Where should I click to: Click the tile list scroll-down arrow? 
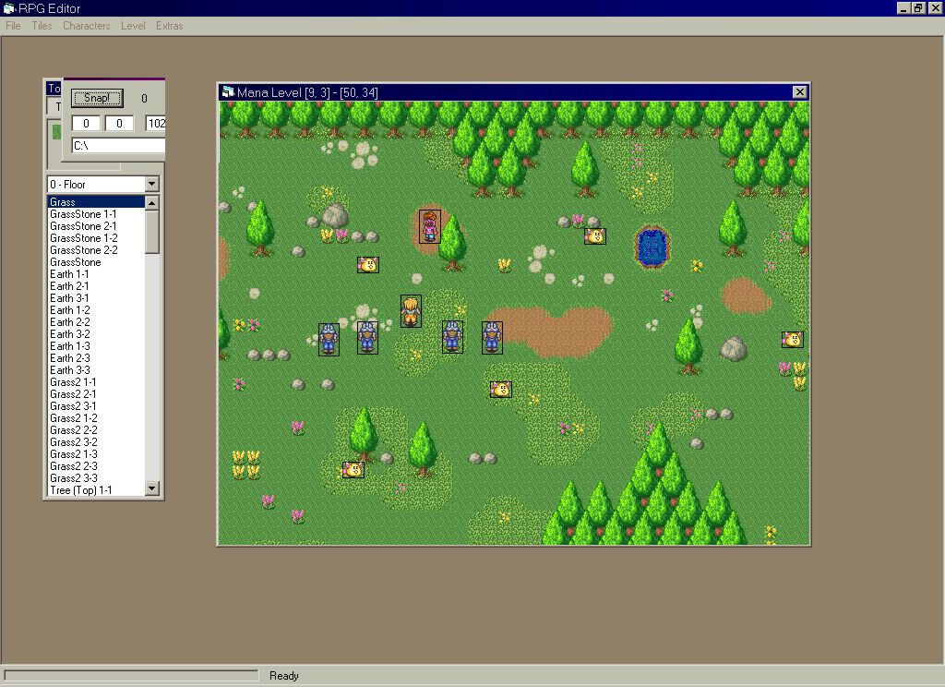[152, 488]
